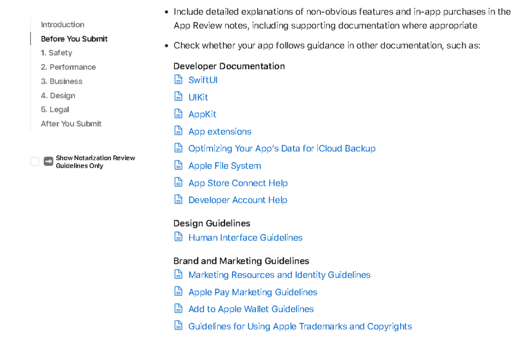
Task: Go to the Introduction section in sidebar
Action: pos(63,25)
